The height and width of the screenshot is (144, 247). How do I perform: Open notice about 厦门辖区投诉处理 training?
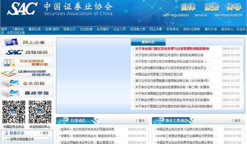point(172,49)
